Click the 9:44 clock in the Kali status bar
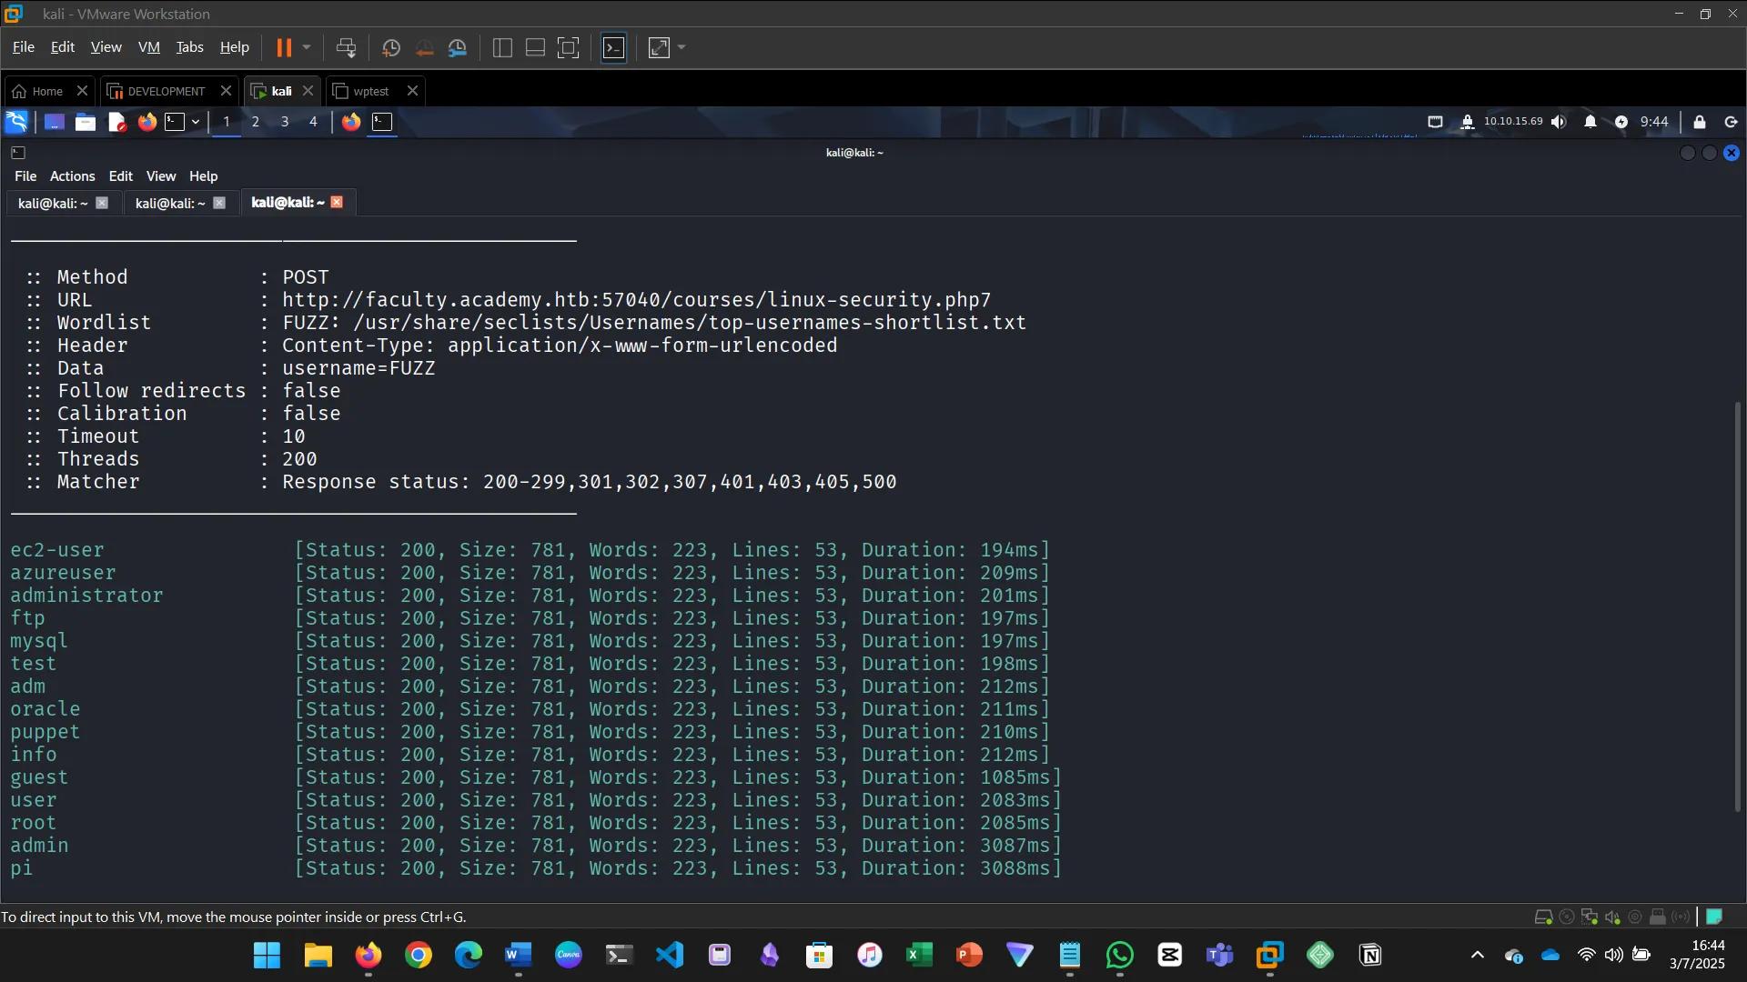 pos(1654,122)
